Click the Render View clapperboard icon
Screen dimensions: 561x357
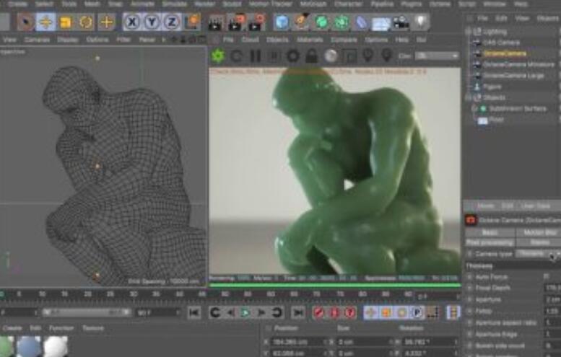(x=215, y=22)
